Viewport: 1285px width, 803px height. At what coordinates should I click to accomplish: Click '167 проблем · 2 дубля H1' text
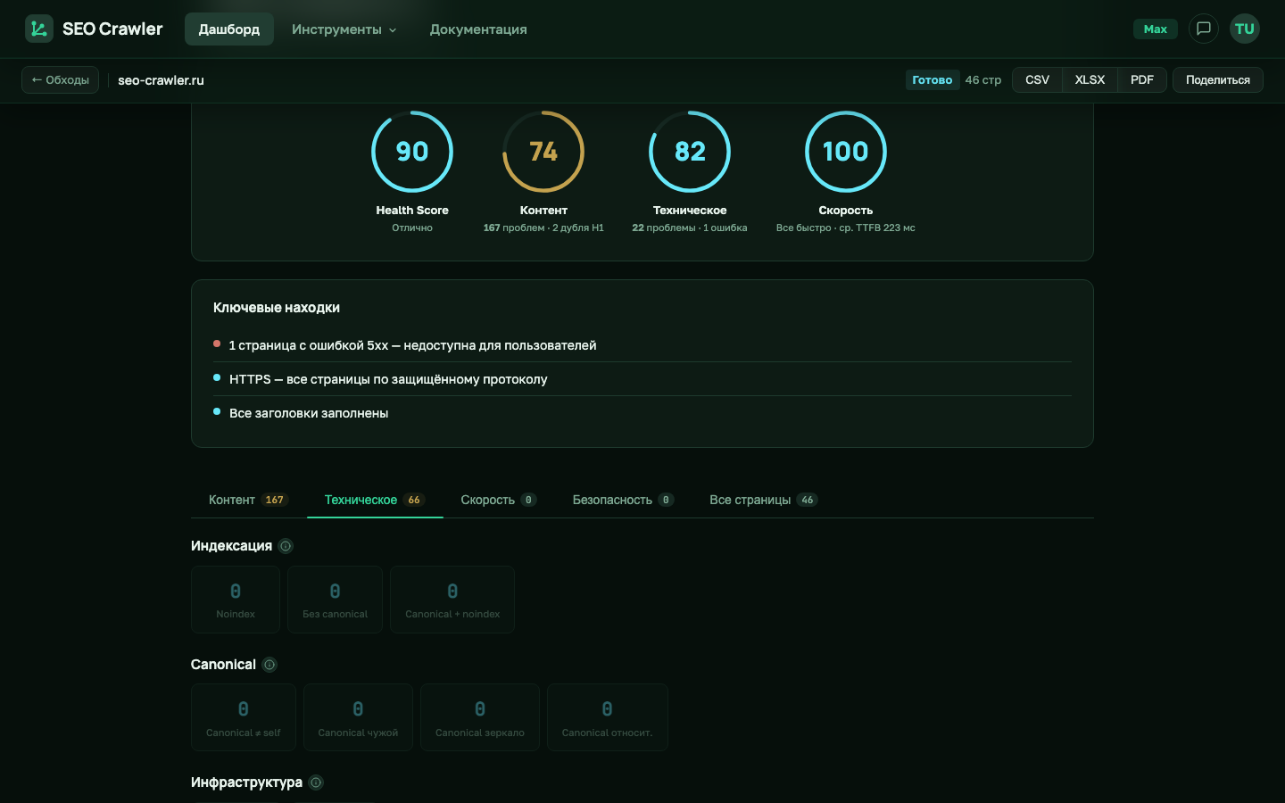[x=543, y=228]
